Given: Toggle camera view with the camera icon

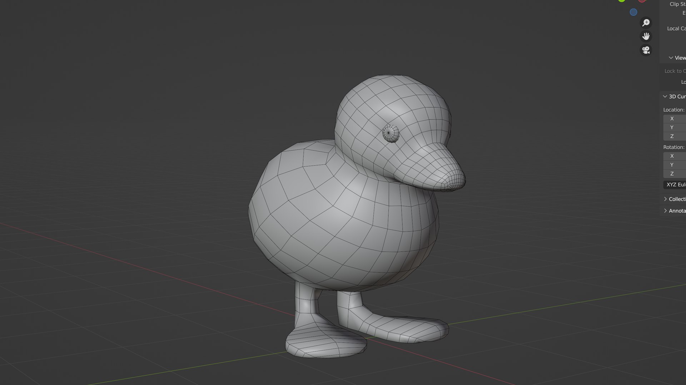Looking at the screenshot, I should click(x=646, y=50).
